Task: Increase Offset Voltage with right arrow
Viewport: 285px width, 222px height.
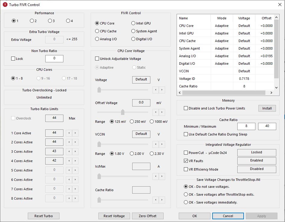Action: [x=162, y=112]
